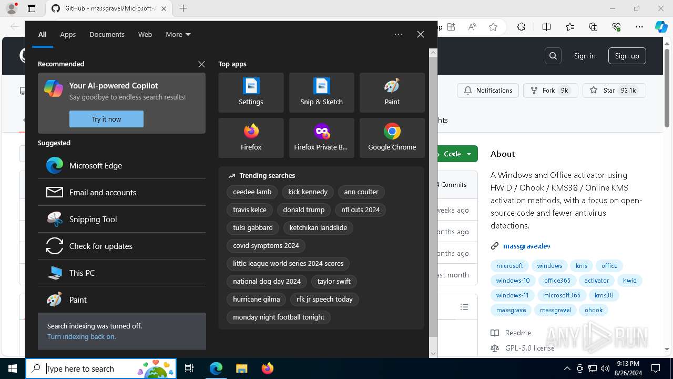Open search panel options ellipsis
Screen dimensions: 673x379
(x=399, y=34)
